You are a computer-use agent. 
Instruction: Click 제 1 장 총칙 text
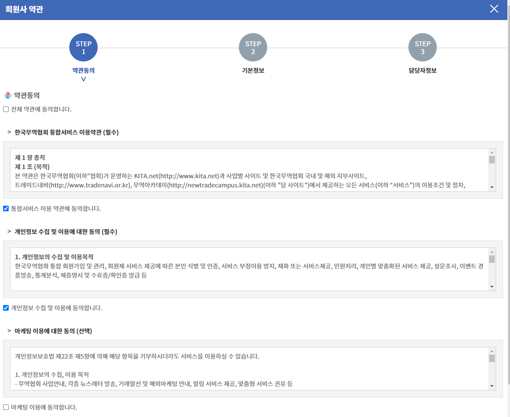(x=30, y=158)
